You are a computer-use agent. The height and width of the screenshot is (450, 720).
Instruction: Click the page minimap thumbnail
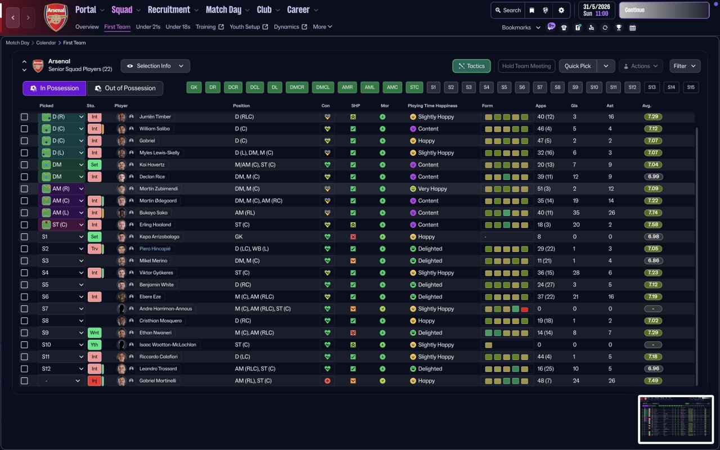click(x=676, y=419)
